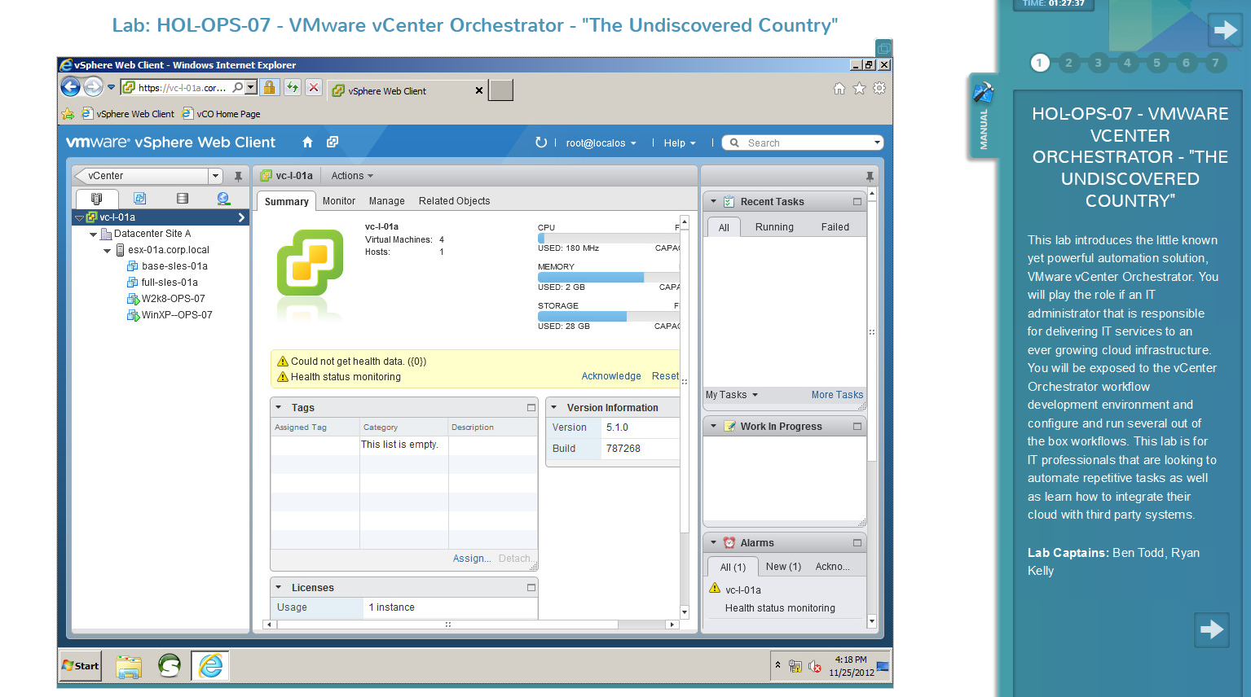
Task: Select the VMs and Templates inventory icon
Action: [140, 198]
